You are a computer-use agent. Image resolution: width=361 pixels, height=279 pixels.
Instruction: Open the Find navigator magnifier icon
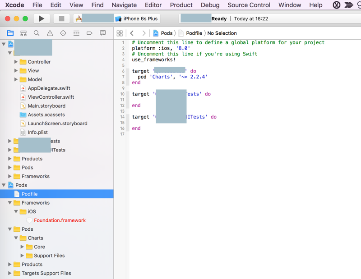tap(37, 33)
